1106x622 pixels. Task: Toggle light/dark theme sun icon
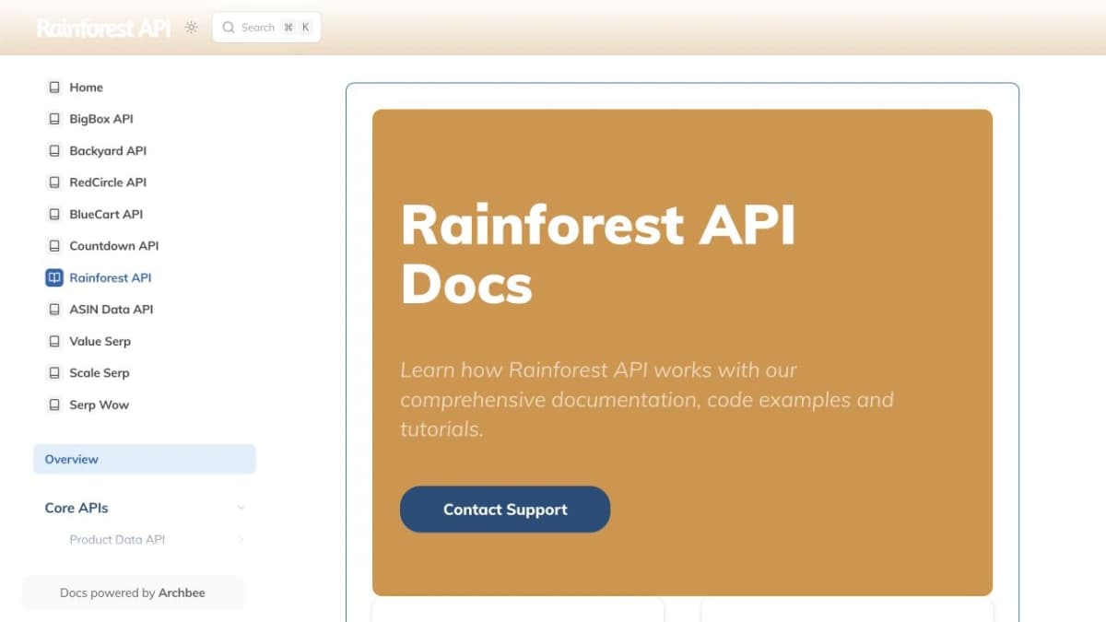[x=192, y=28]
